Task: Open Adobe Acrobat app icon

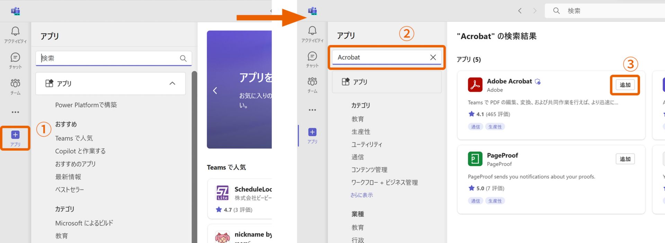Action: click(x=475, y=85)
